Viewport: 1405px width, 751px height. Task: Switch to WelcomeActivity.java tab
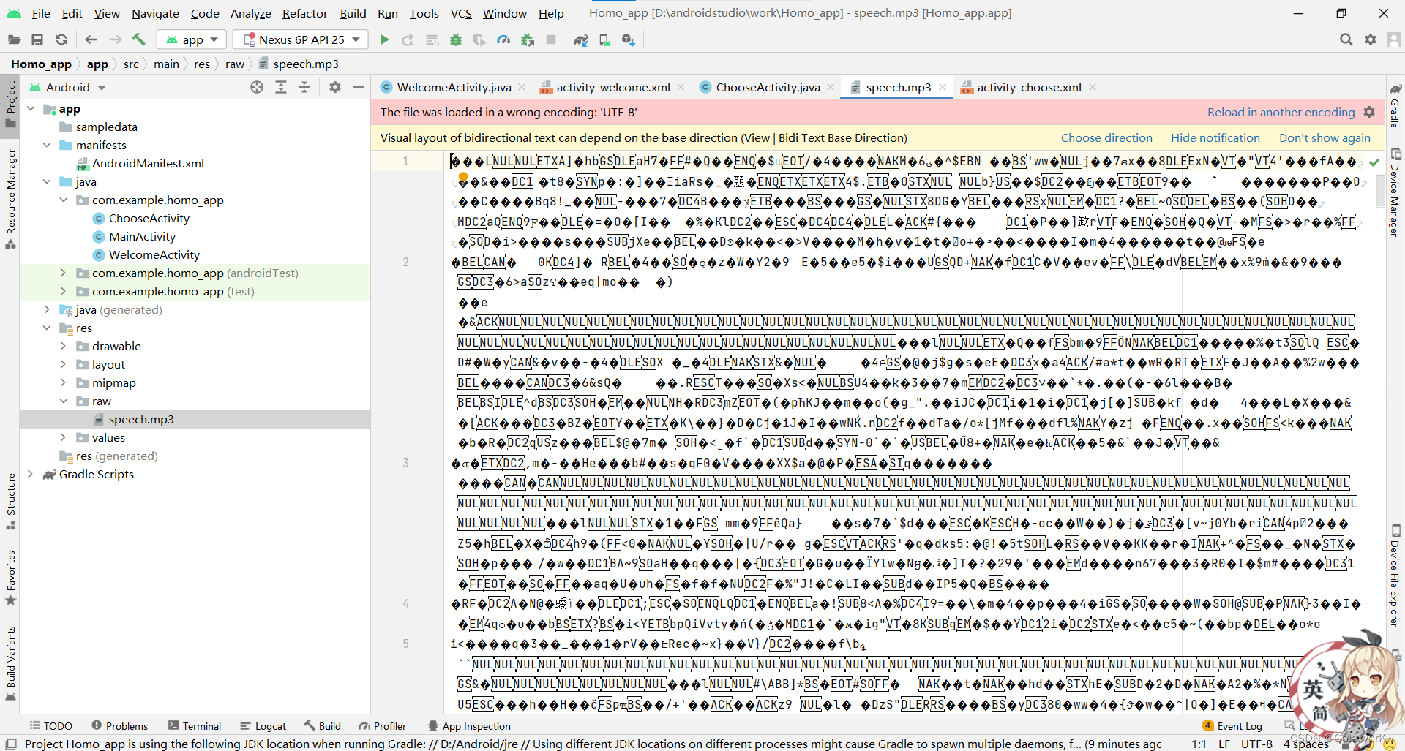(454, 87)
